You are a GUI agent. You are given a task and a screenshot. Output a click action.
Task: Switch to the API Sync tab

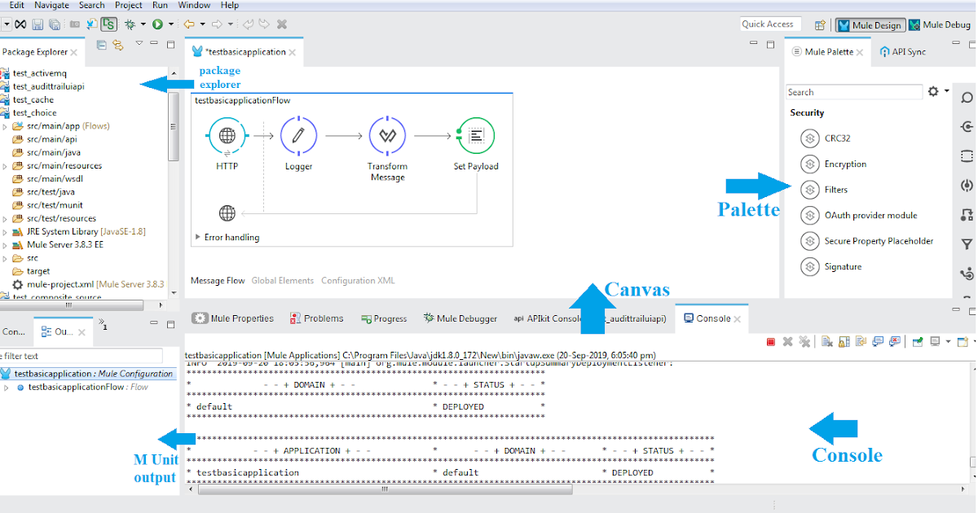(902, 51)
